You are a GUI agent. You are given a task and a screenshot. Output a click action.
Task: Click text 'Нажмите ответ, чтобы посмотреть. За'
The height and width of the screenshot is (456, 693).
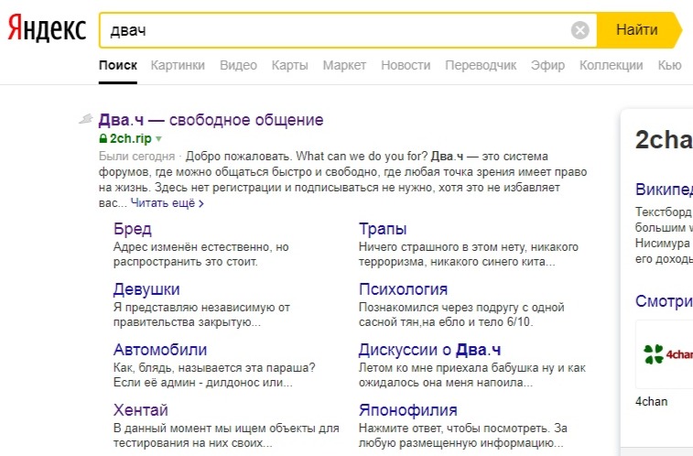click(463, 429)
